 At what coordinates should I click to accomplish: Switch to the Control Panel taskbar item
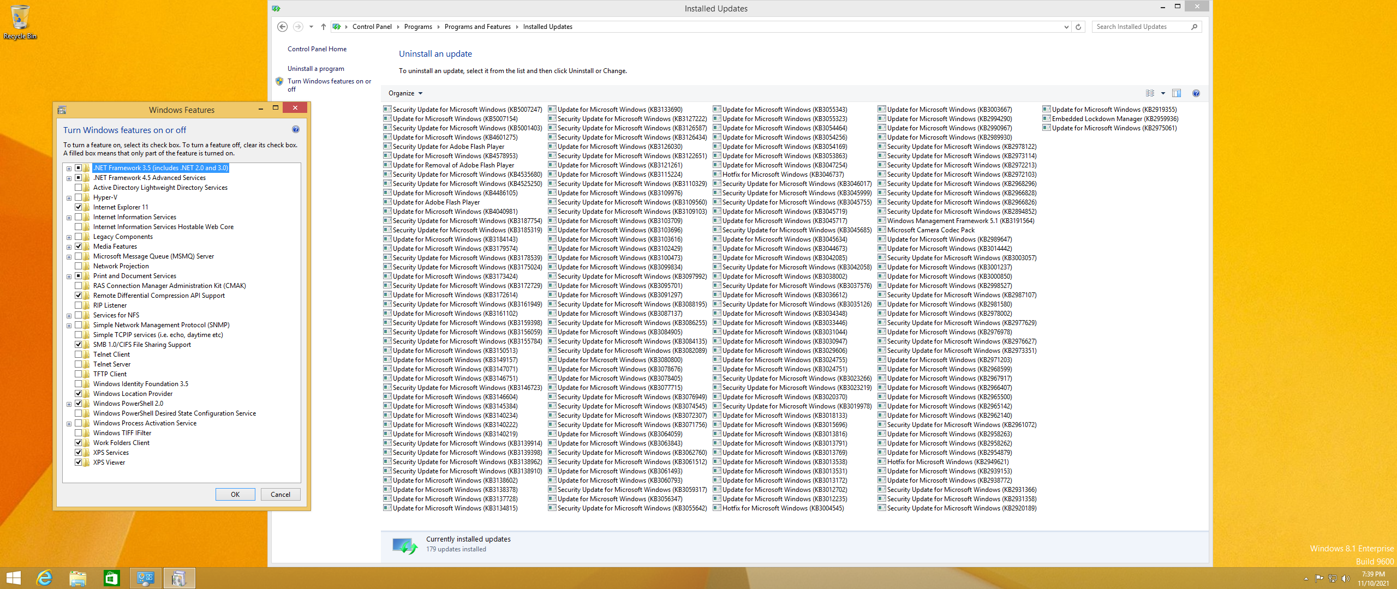click(x=146, y=578)
